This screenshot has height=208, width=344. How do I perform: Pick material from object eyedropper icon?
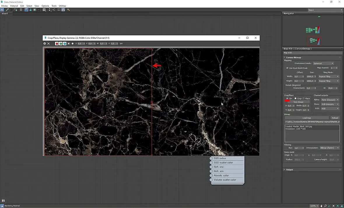tap(7, 10)
